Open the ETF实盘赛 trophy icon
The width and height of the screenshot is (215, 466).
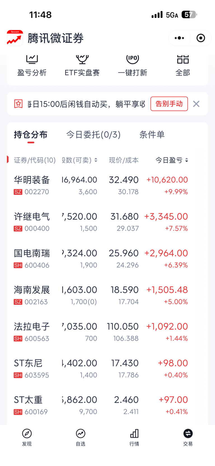[x=82, y=59]
